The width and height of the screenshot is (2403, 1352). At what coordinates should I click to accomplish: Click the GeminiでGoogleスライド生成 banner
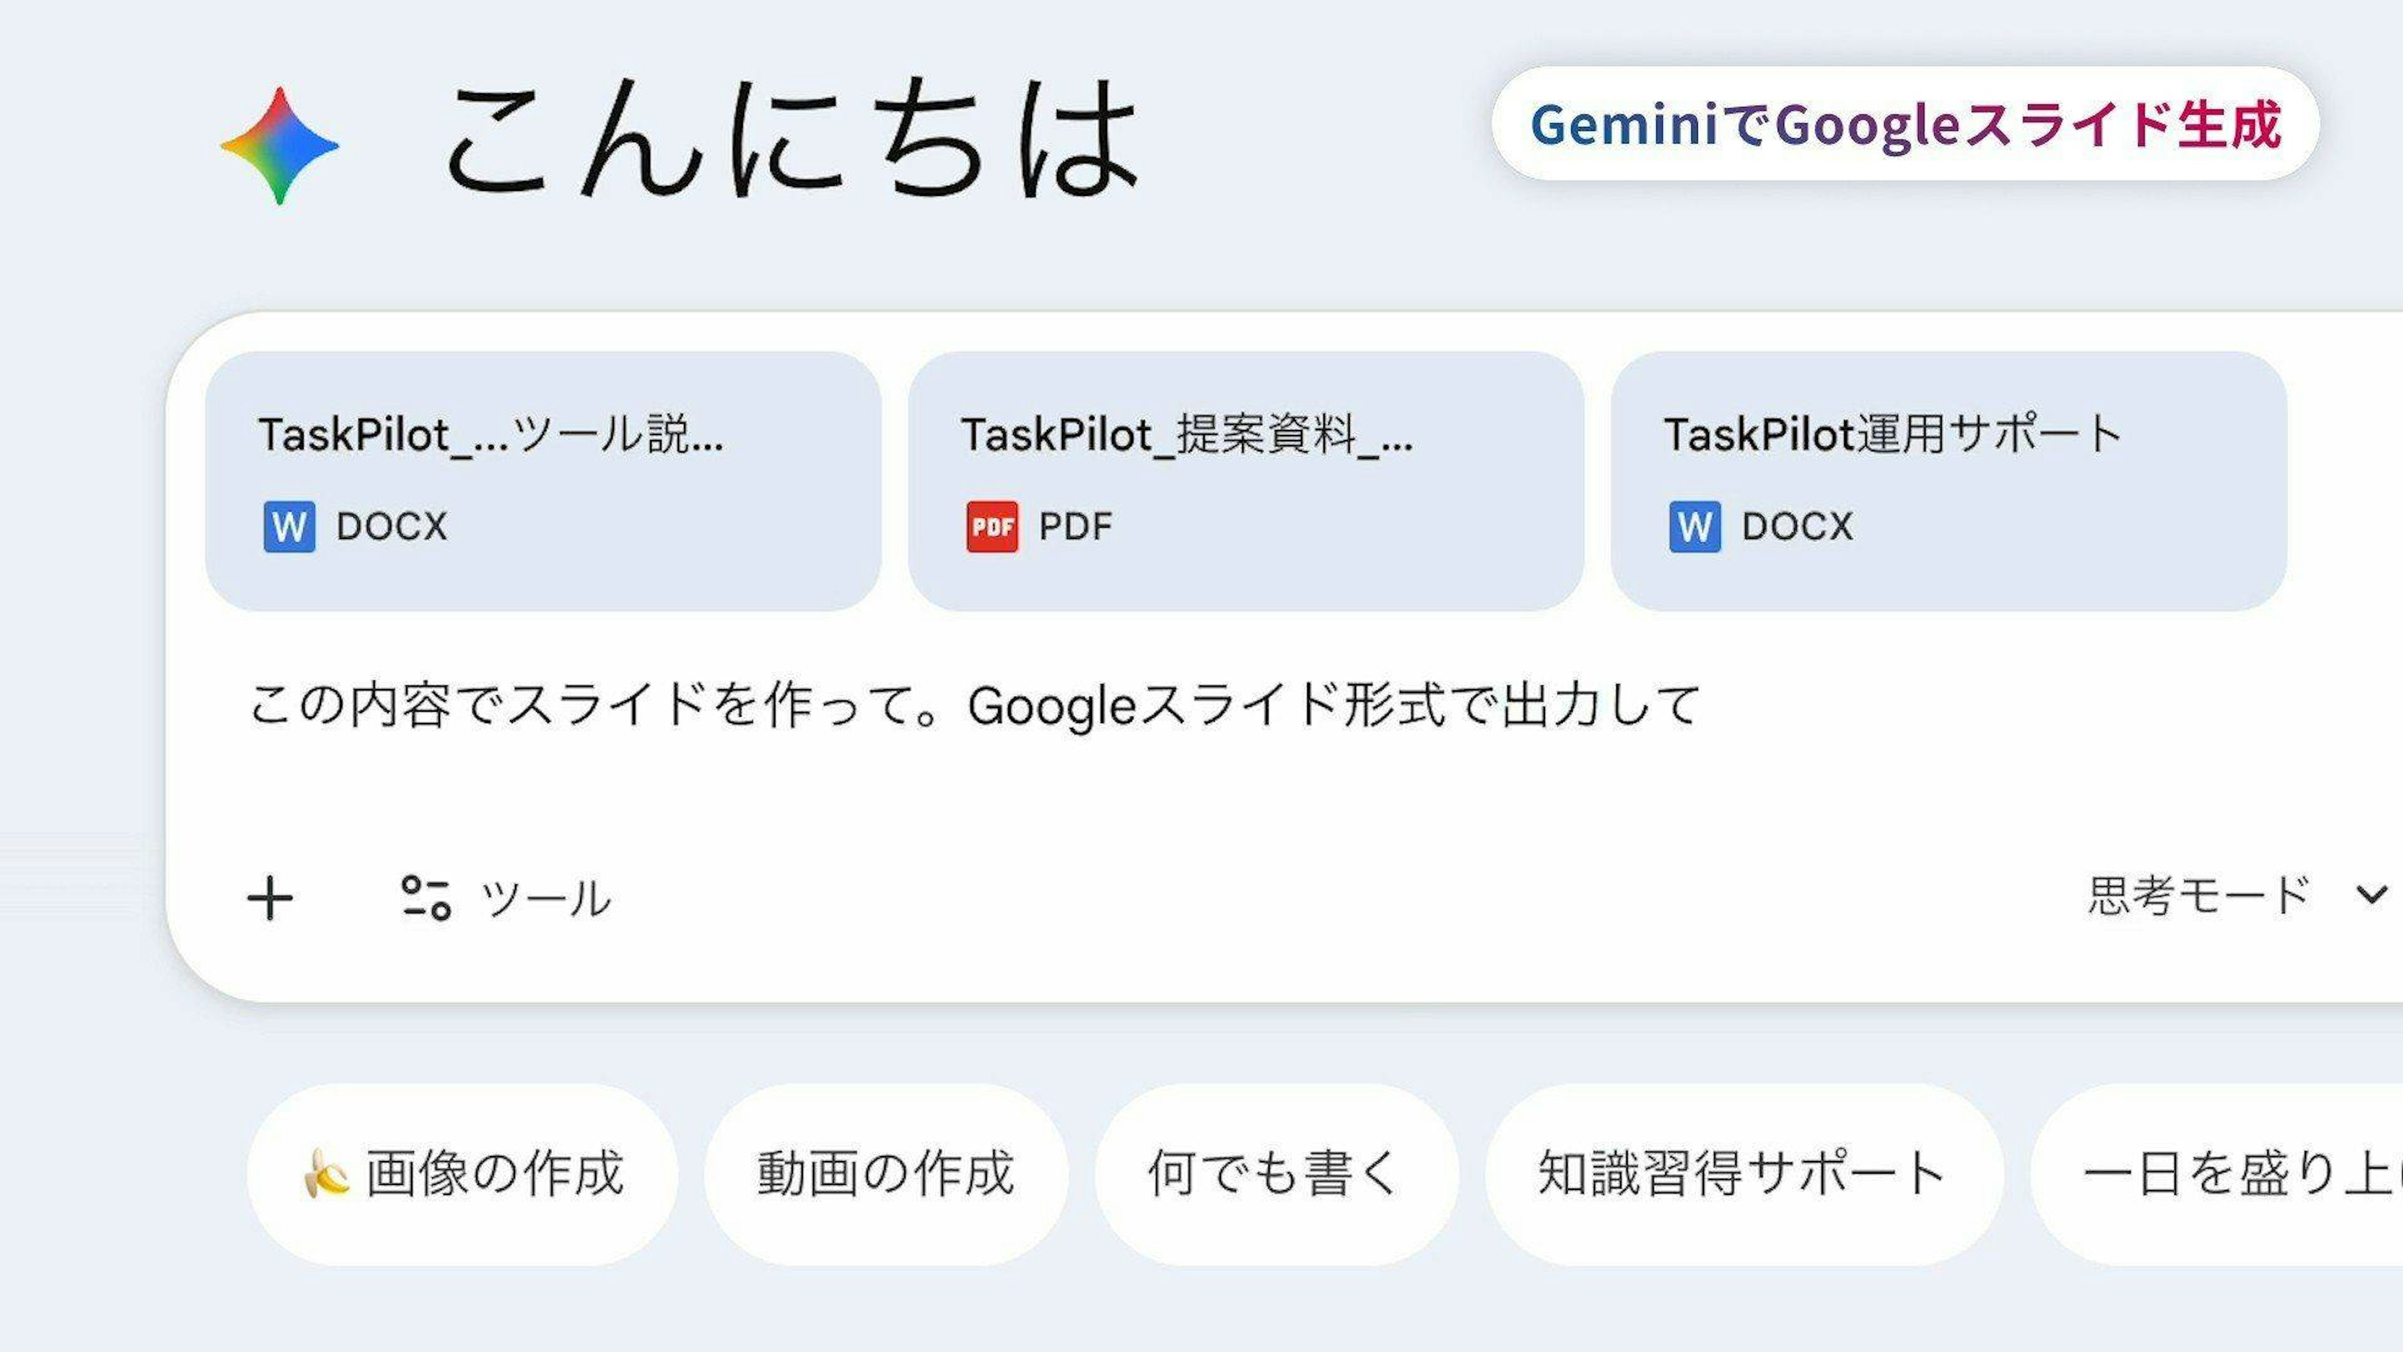coord(1905,124)
